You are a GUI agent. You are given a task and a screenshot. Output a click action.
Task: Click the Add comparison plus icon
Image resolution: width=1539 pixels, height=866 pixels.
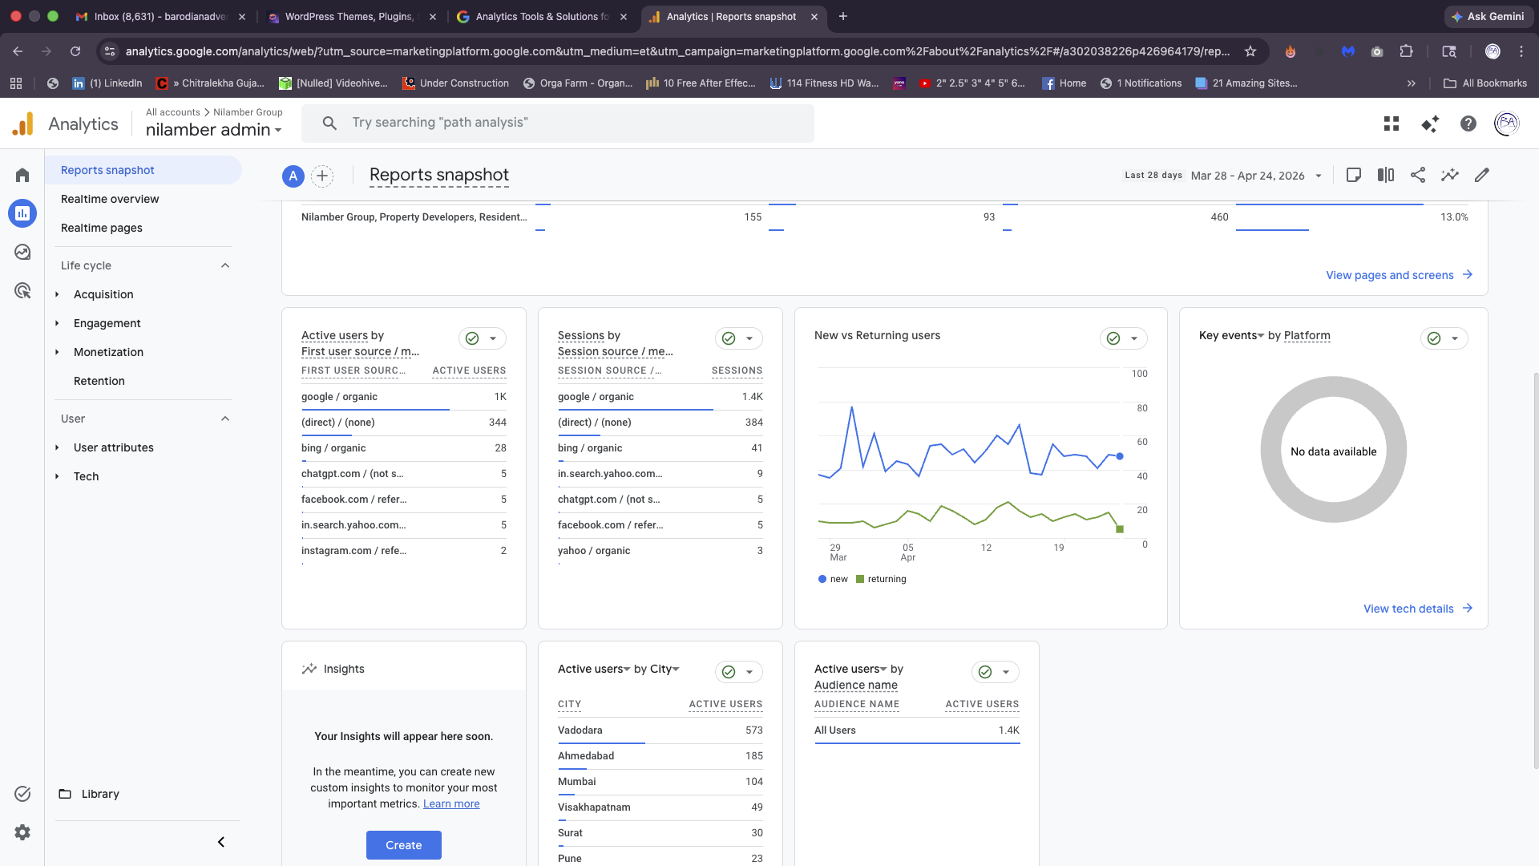pyautogui.click(x=322, y=176)
